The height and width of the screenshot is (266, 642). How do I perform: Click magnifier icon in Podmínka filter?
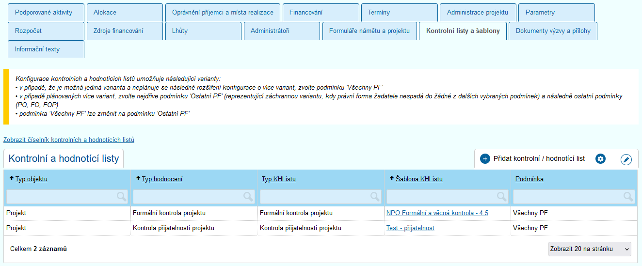(628, 196)
